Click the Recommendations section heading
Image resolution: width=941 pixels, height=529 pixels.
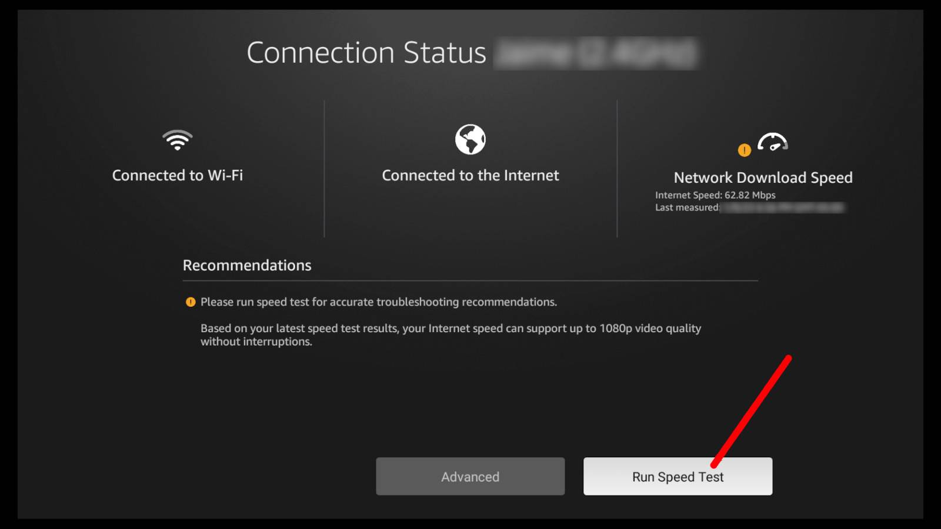(247, 265)
